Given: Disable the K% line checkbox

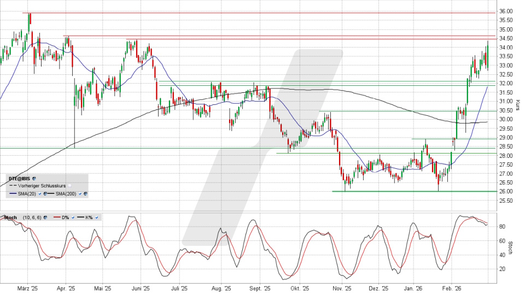Looking at the screenshot, I should tap(97, 217).
